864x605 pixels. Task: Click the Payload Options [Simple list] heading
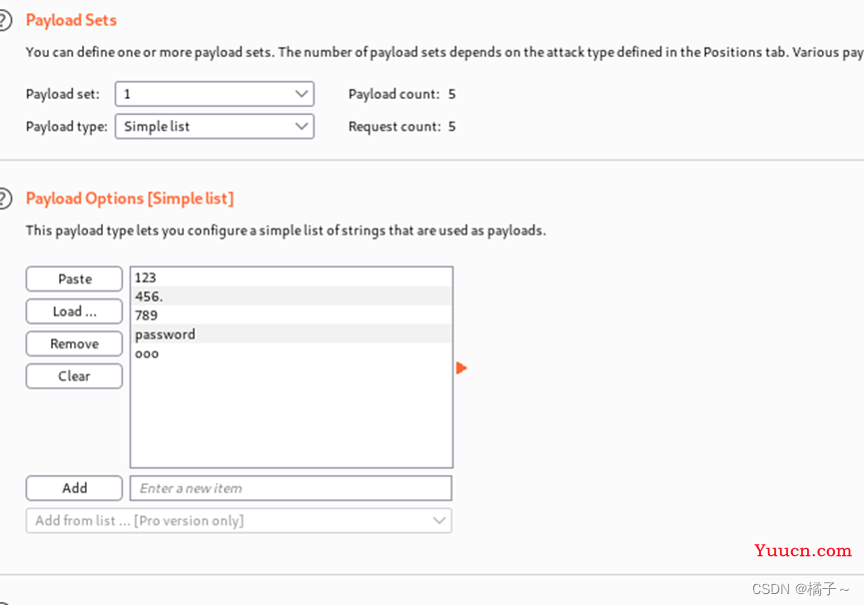click(x=130, y=199)
